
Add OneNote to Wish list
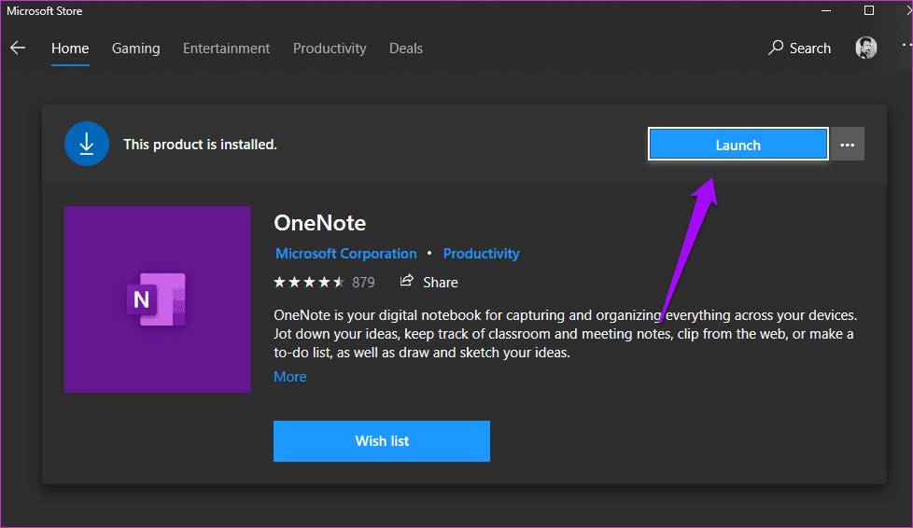[x=382, y=441]
